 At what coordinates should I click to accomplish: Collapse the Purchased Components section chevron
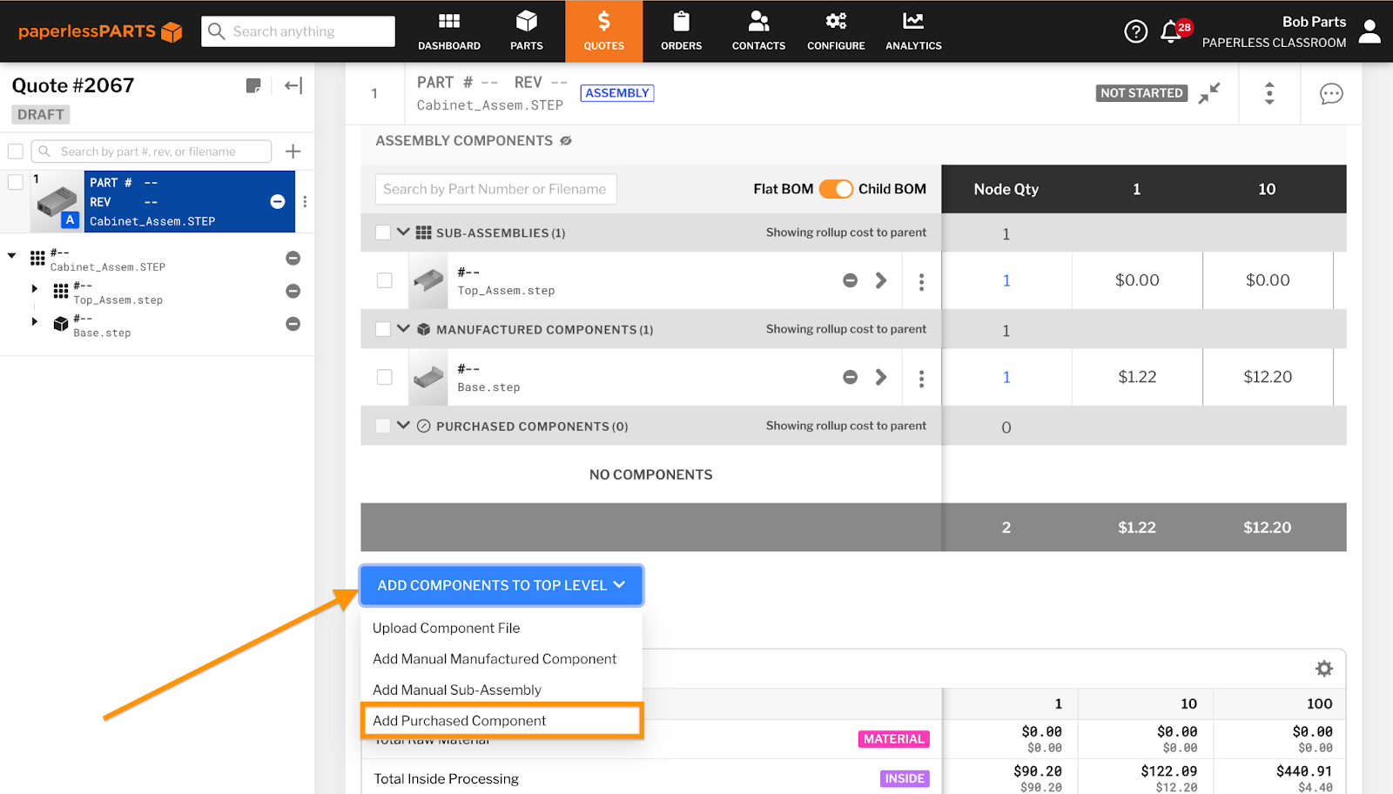pyautogui.click(x=403, y=425)
